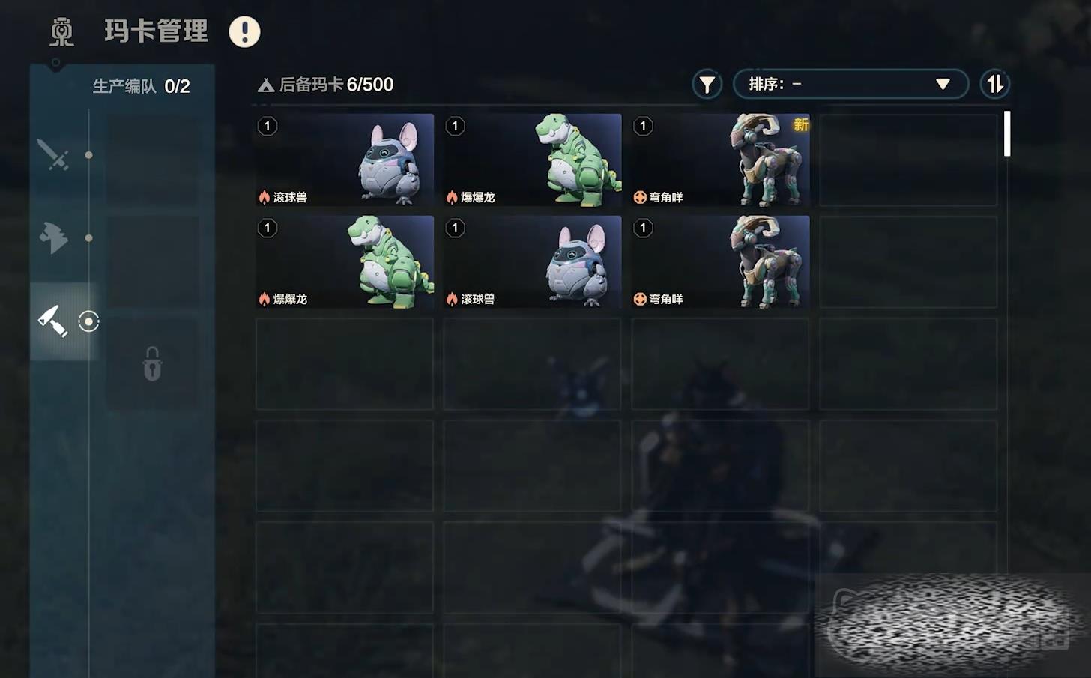Select first 滚球兽 card in top row

click(x=345, y=160)
